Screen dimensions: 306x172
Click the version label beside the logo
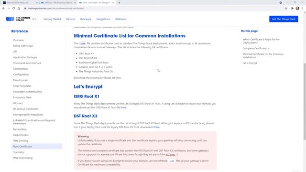click(34, 19)
